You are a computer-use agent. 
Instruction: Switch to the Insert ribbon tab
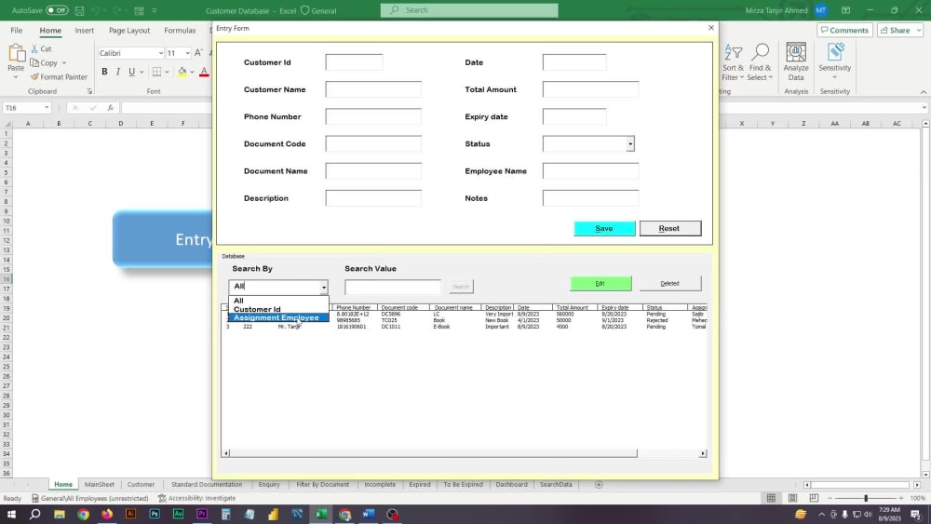pos(85,31)
